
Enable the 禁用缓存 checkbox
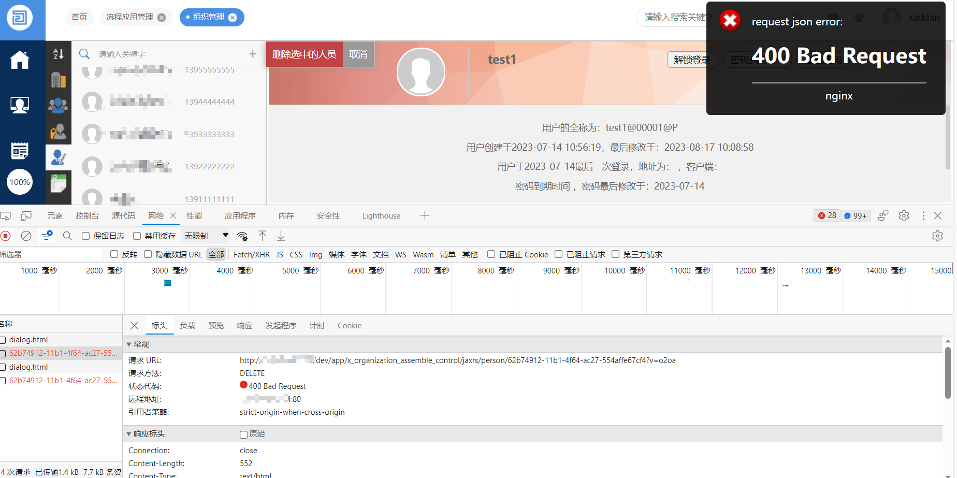[137, 236]
